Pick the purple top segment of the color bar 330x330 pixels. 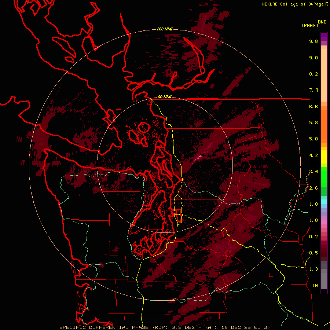tap(324, 37)
